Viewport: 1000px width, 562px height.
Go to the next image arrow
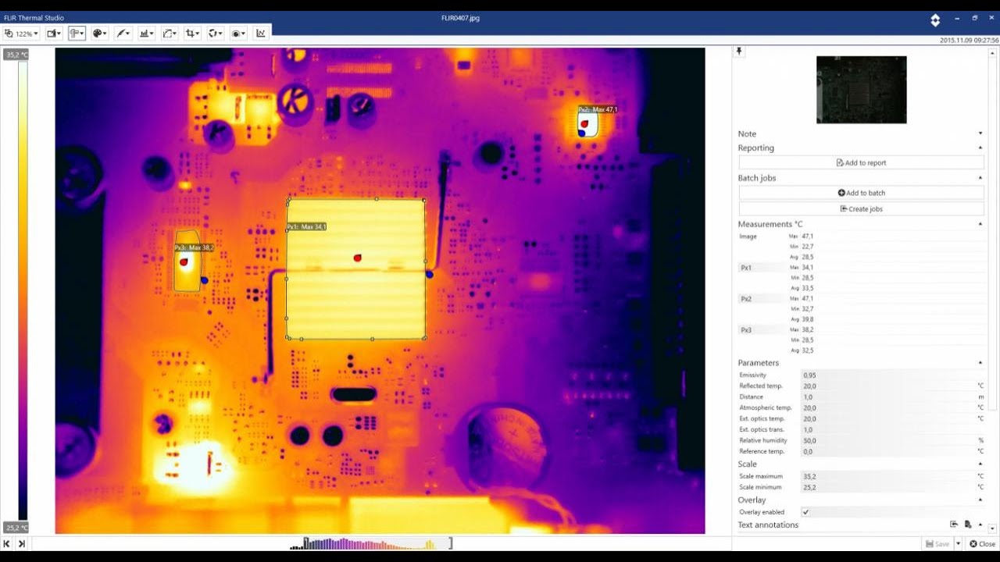click(22, 543)
